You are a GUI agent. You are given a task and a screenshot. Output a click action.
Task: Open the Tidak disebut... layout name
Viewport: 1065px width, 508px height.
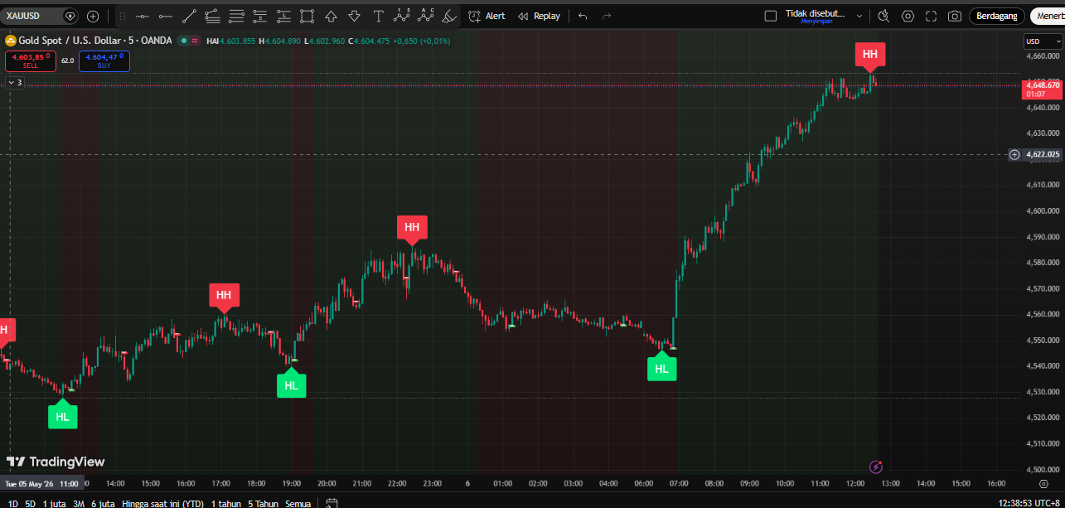coord(815,16)
